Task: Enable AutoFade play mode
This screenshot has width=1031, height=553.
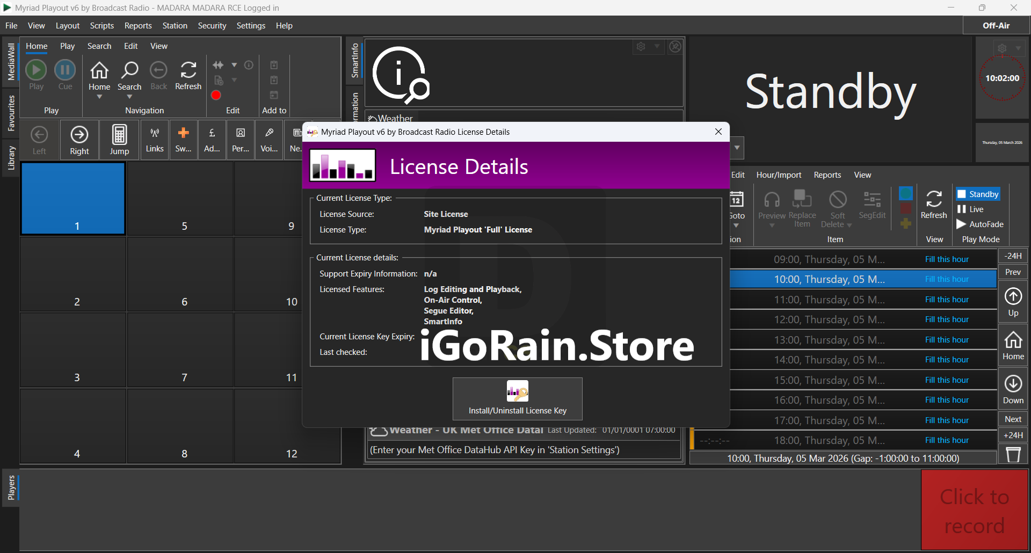Action: [x=980, y=224]
